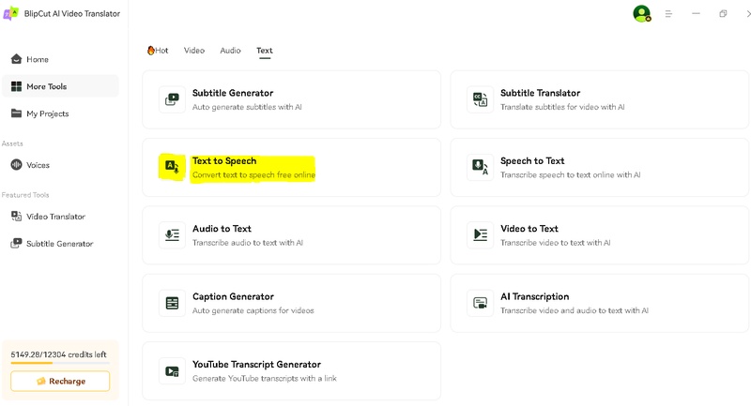751x406 pixels.
Task: Click the Video to Text icon
Action: (x=480, y=234)
